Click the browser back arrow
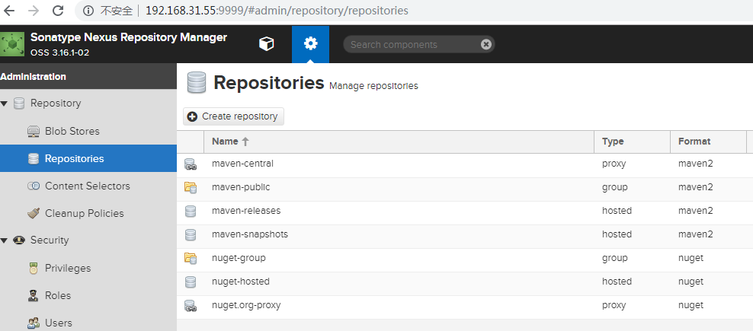Viewport: 753px width, 331px height. pyautogui.click(x=9, y=11)
